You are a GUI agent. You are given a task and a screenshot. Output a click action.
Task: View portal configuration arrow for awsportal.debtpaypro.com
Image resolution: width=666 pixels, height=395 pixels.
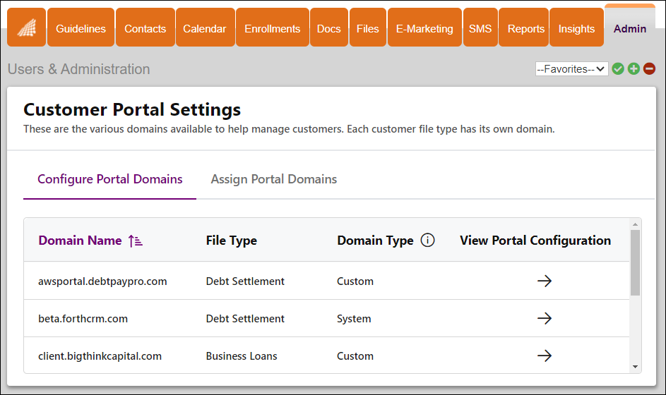(x=544, y=281)
